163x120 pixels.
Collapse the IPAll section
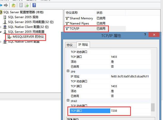(x=68, y=100)
